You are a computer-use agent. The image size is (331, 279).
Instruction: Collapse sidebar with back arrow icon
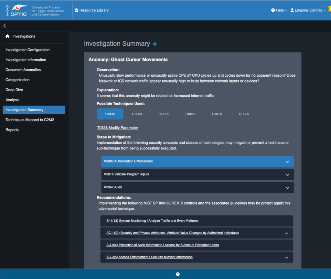[x=5, y=26]
